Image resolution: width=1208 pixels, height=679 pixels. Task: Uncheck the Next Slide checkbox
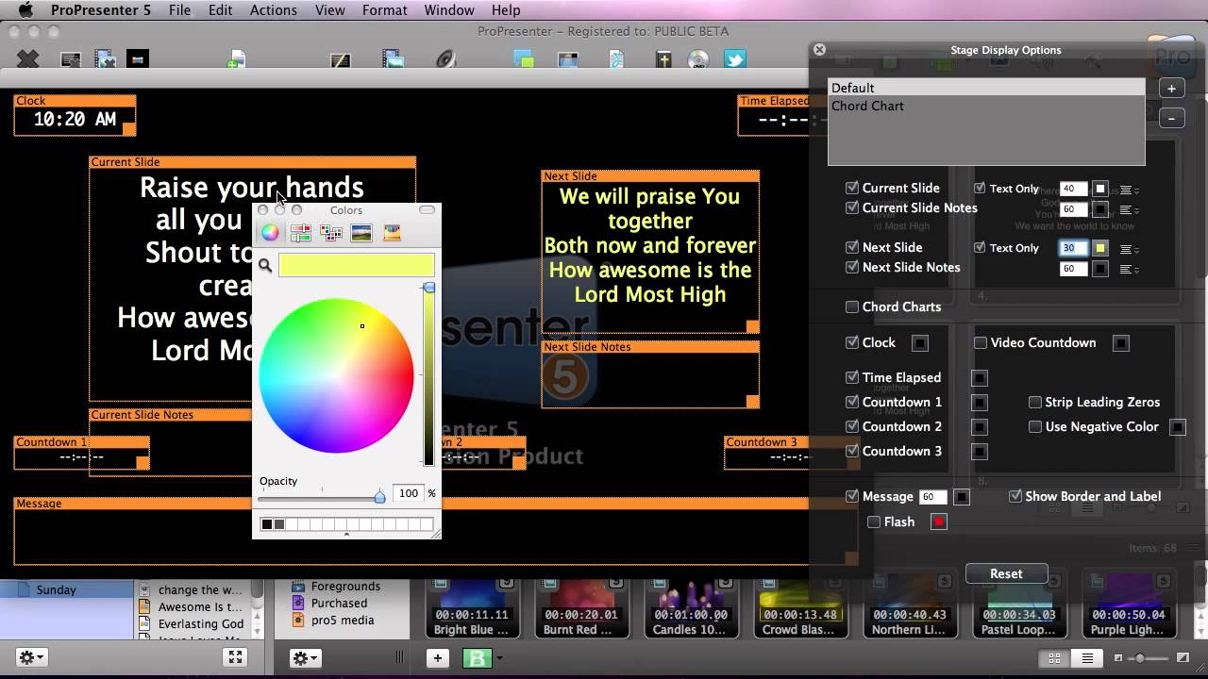852,247
